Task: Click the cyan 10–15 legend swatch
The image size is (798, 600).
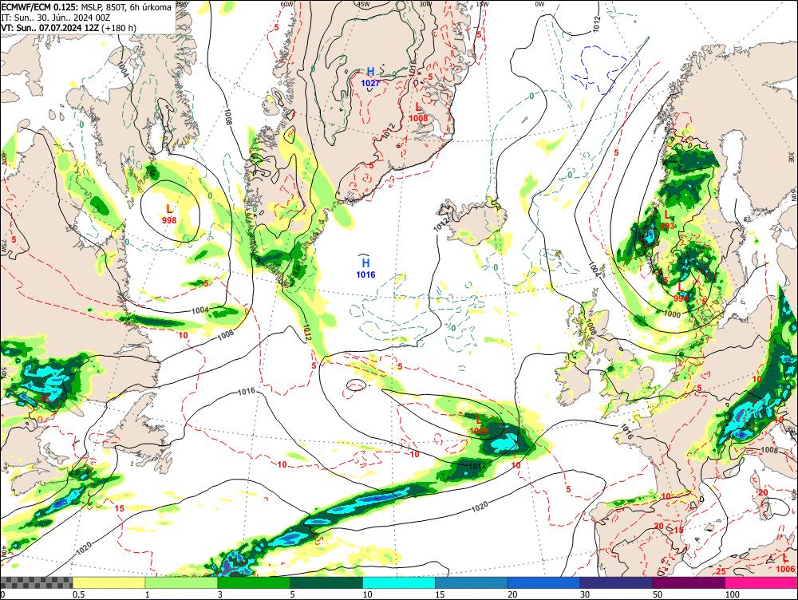Action: 399,582
